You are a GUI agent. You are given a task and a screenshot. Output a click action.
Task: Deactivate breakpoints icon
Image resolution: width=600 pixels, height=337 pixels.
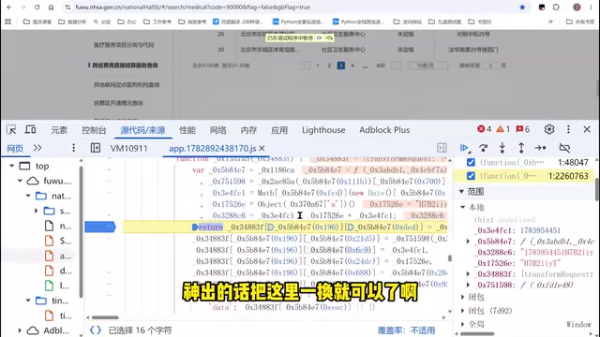click(564, 148)
